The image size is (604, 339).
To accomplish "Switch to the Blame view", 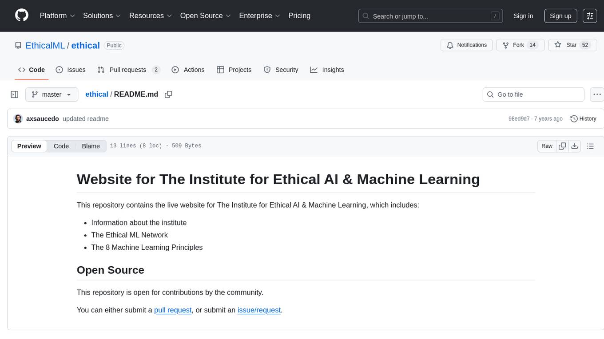I will click(x=91, y=146).
